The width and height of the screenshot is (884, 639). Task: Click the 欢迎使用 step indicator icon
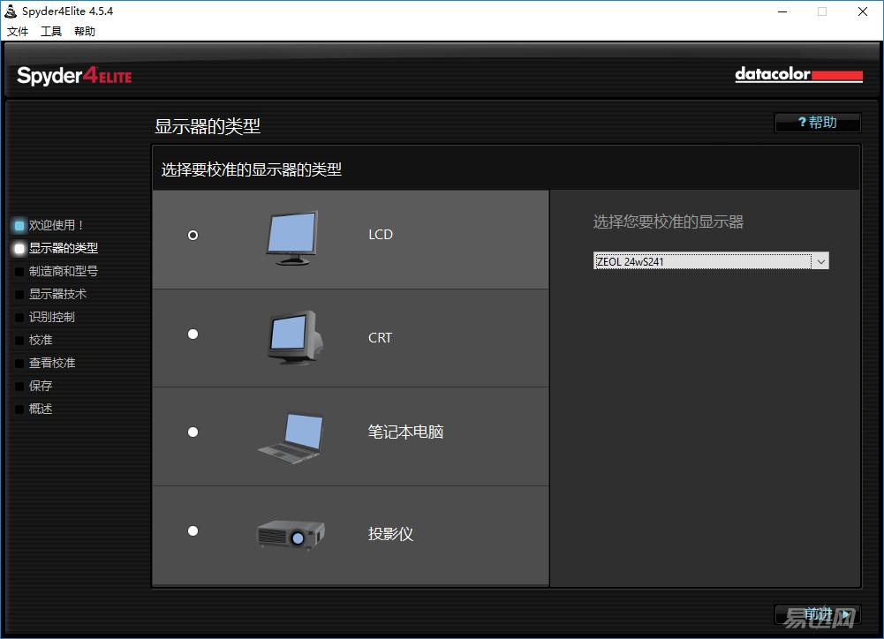(19, 226)
